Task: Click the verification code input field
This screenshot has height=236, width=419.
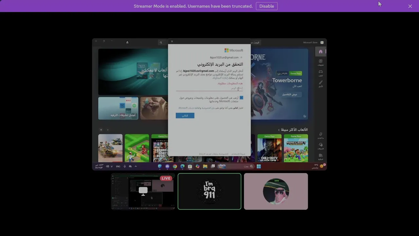Action: [x=209, y=88]
